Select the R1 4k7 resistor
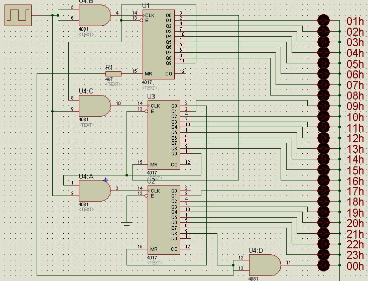This screenshot has height=281, width=368. coord(113,74)
